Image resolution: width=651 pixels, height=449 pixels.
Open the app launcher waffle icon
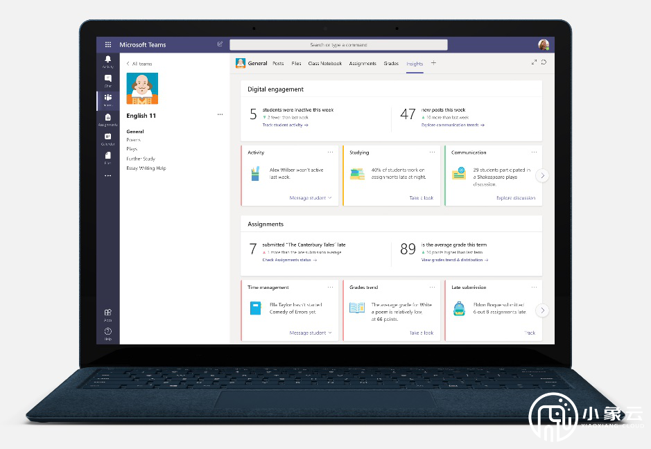[108, 44]
